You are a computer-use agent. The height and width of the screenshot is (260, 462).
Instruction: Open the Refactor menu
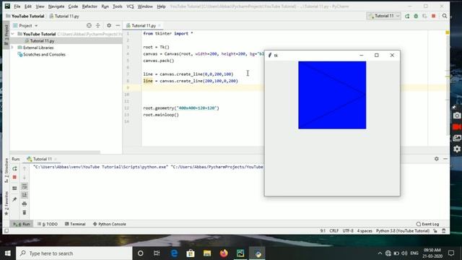[90, 6]
